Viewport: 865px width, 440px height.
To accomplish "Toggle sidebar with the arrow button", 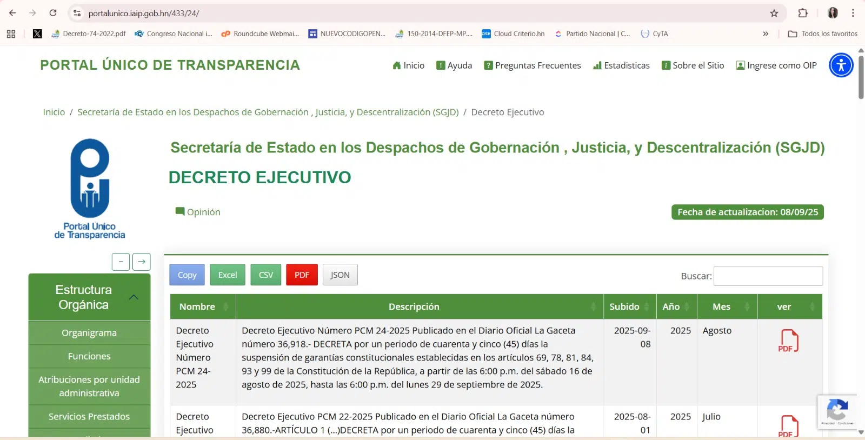I will [141, 262].
